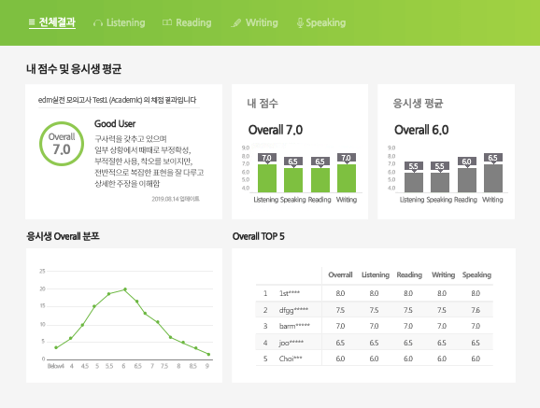The image size is (540, 408).
Task: Switch to the Reading tab
Action: tap(187, 22)
